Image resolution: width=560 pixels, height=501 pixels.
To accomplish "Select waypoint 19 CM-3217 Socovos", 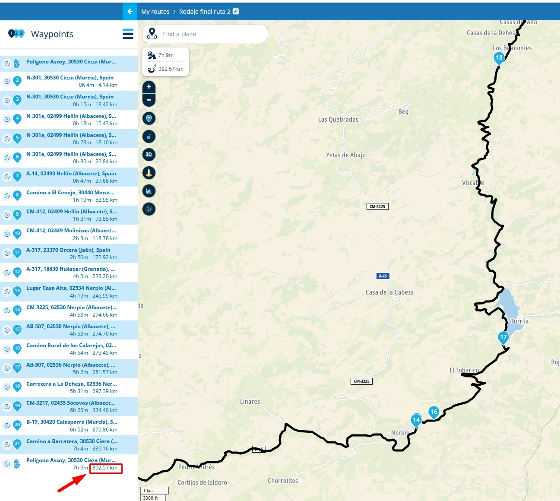I will tap(69, 406).
